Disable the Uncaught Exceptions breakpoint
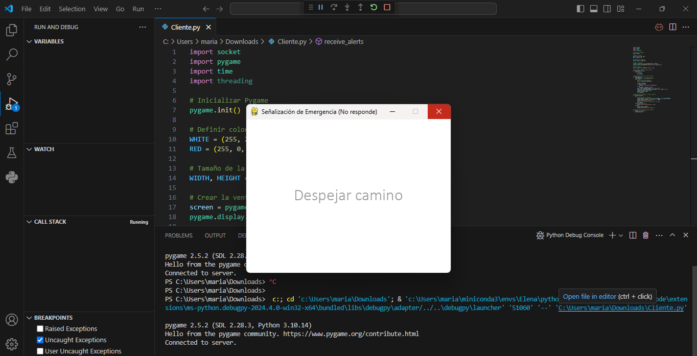Image resolution: width=697 pixels, height=356 pixels. 40,340
